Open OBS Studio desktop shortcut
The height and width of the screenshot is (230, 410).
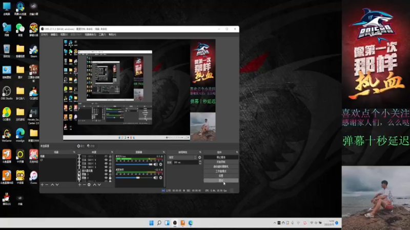pyautogui.click(x=7, y=93)
